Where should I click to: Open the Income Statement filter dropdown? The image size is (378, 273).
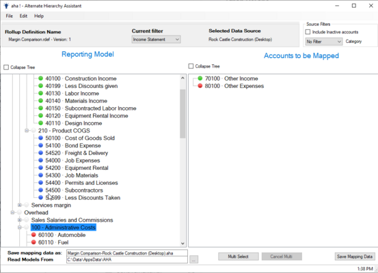point(157,40)
